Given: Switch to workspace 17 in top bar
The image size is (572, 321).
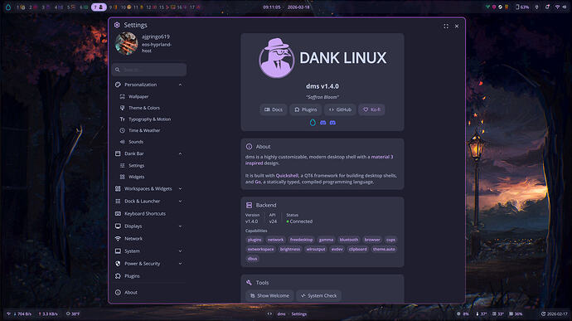Looking at the screenshot, I should click(x=195, y=7).
